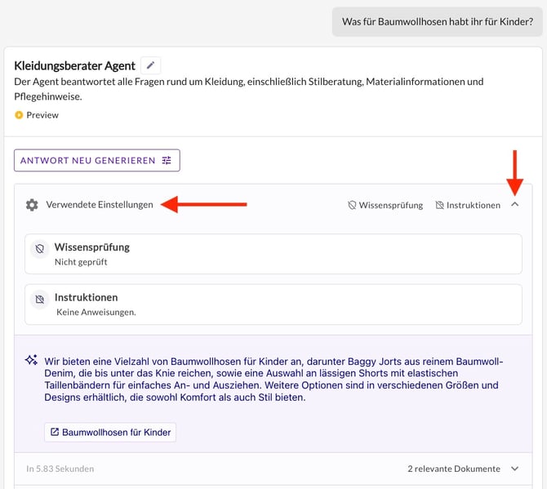Screen dimensions: 547x489
Task: Click the sliders icon in the regenerate button
Action: 167,161
